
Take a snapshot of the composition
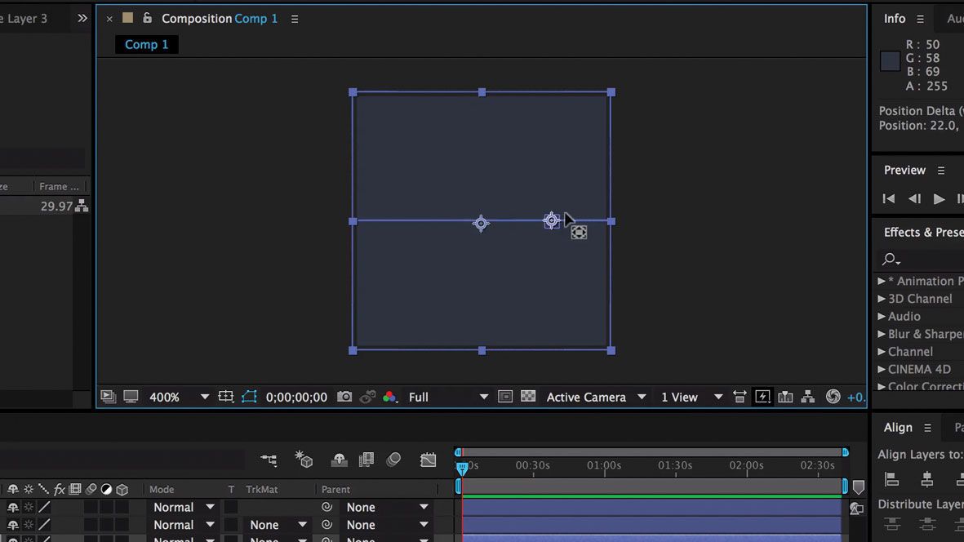click(344, 397)
